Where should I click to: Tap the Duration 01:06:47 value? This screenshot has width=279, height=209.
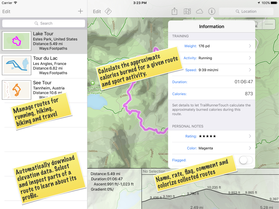244,82
